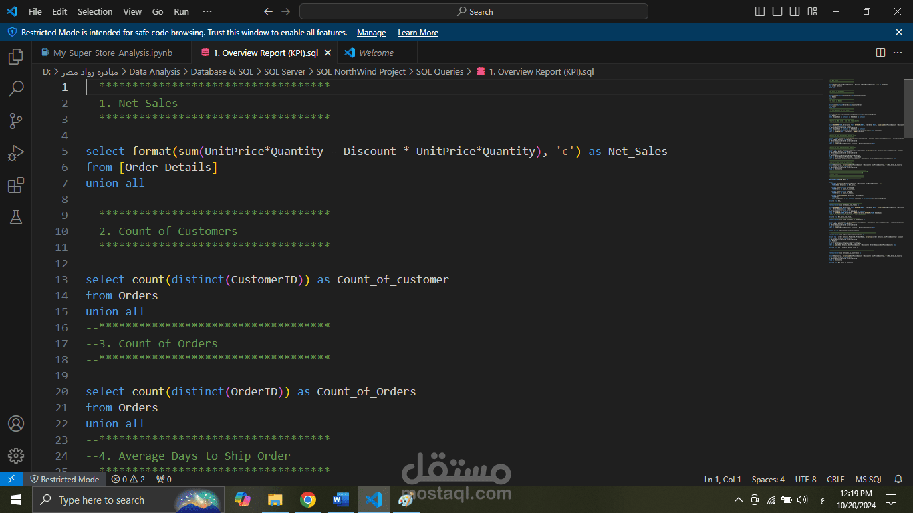Open Paint from the taskbar
Screen dimensions: 913x513
click(406, 500)
